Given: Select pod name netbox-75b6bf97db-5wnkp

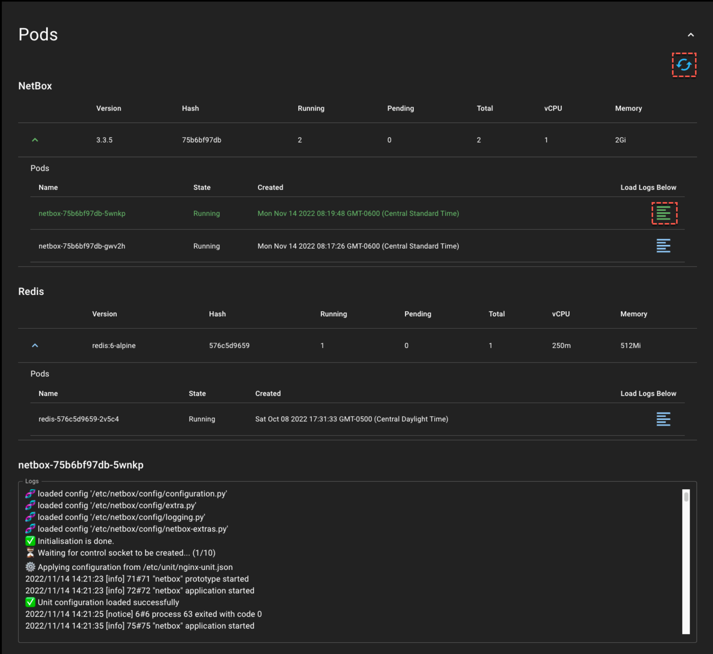Looking at the screenshot, I should 82,214.
